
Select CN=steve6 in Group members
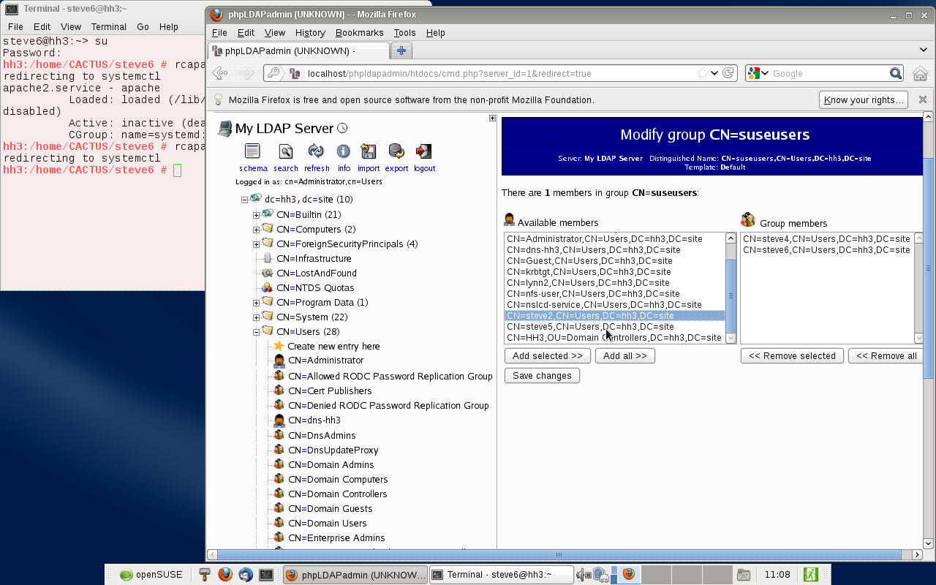click(827, 250)
